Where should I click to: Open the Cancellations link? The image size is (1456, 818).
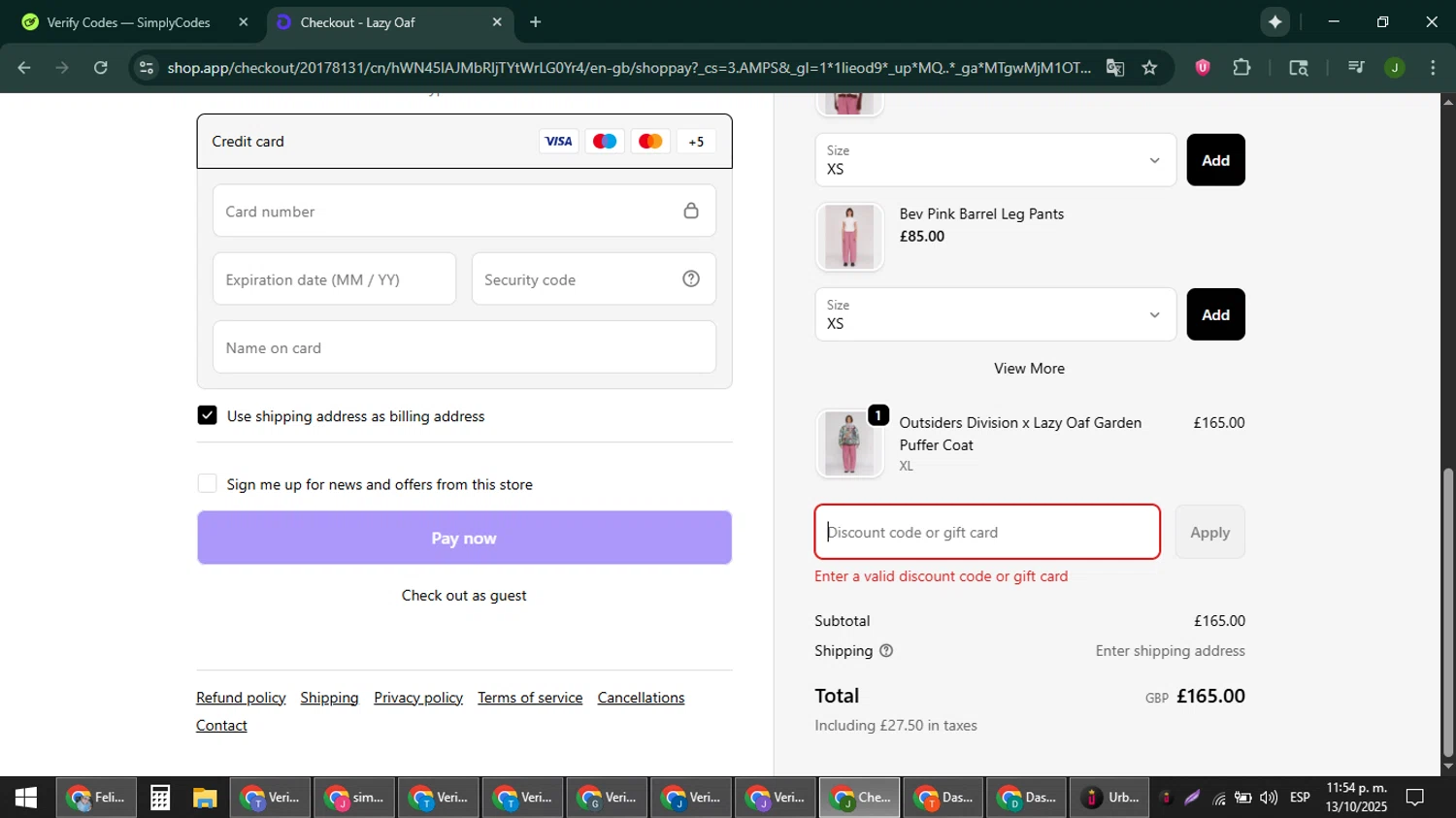[x=641, y=698]
